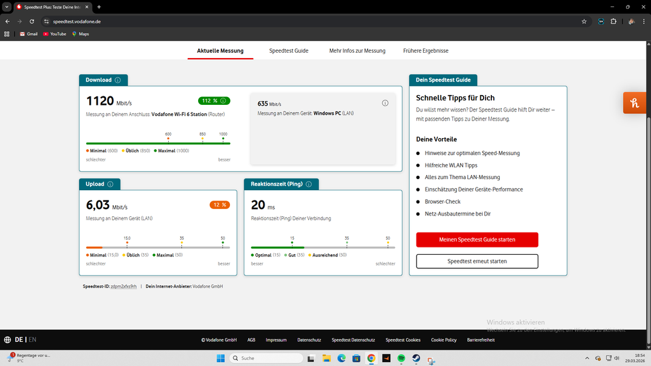Image resolution: width=651 pixels, height=366 pixels.
Task: Open Datenschutz footer link
Action: 309,340
